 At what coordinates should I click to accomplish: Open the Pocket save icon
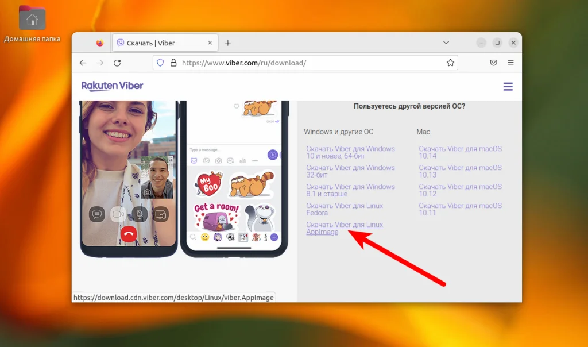click(493, 63)
